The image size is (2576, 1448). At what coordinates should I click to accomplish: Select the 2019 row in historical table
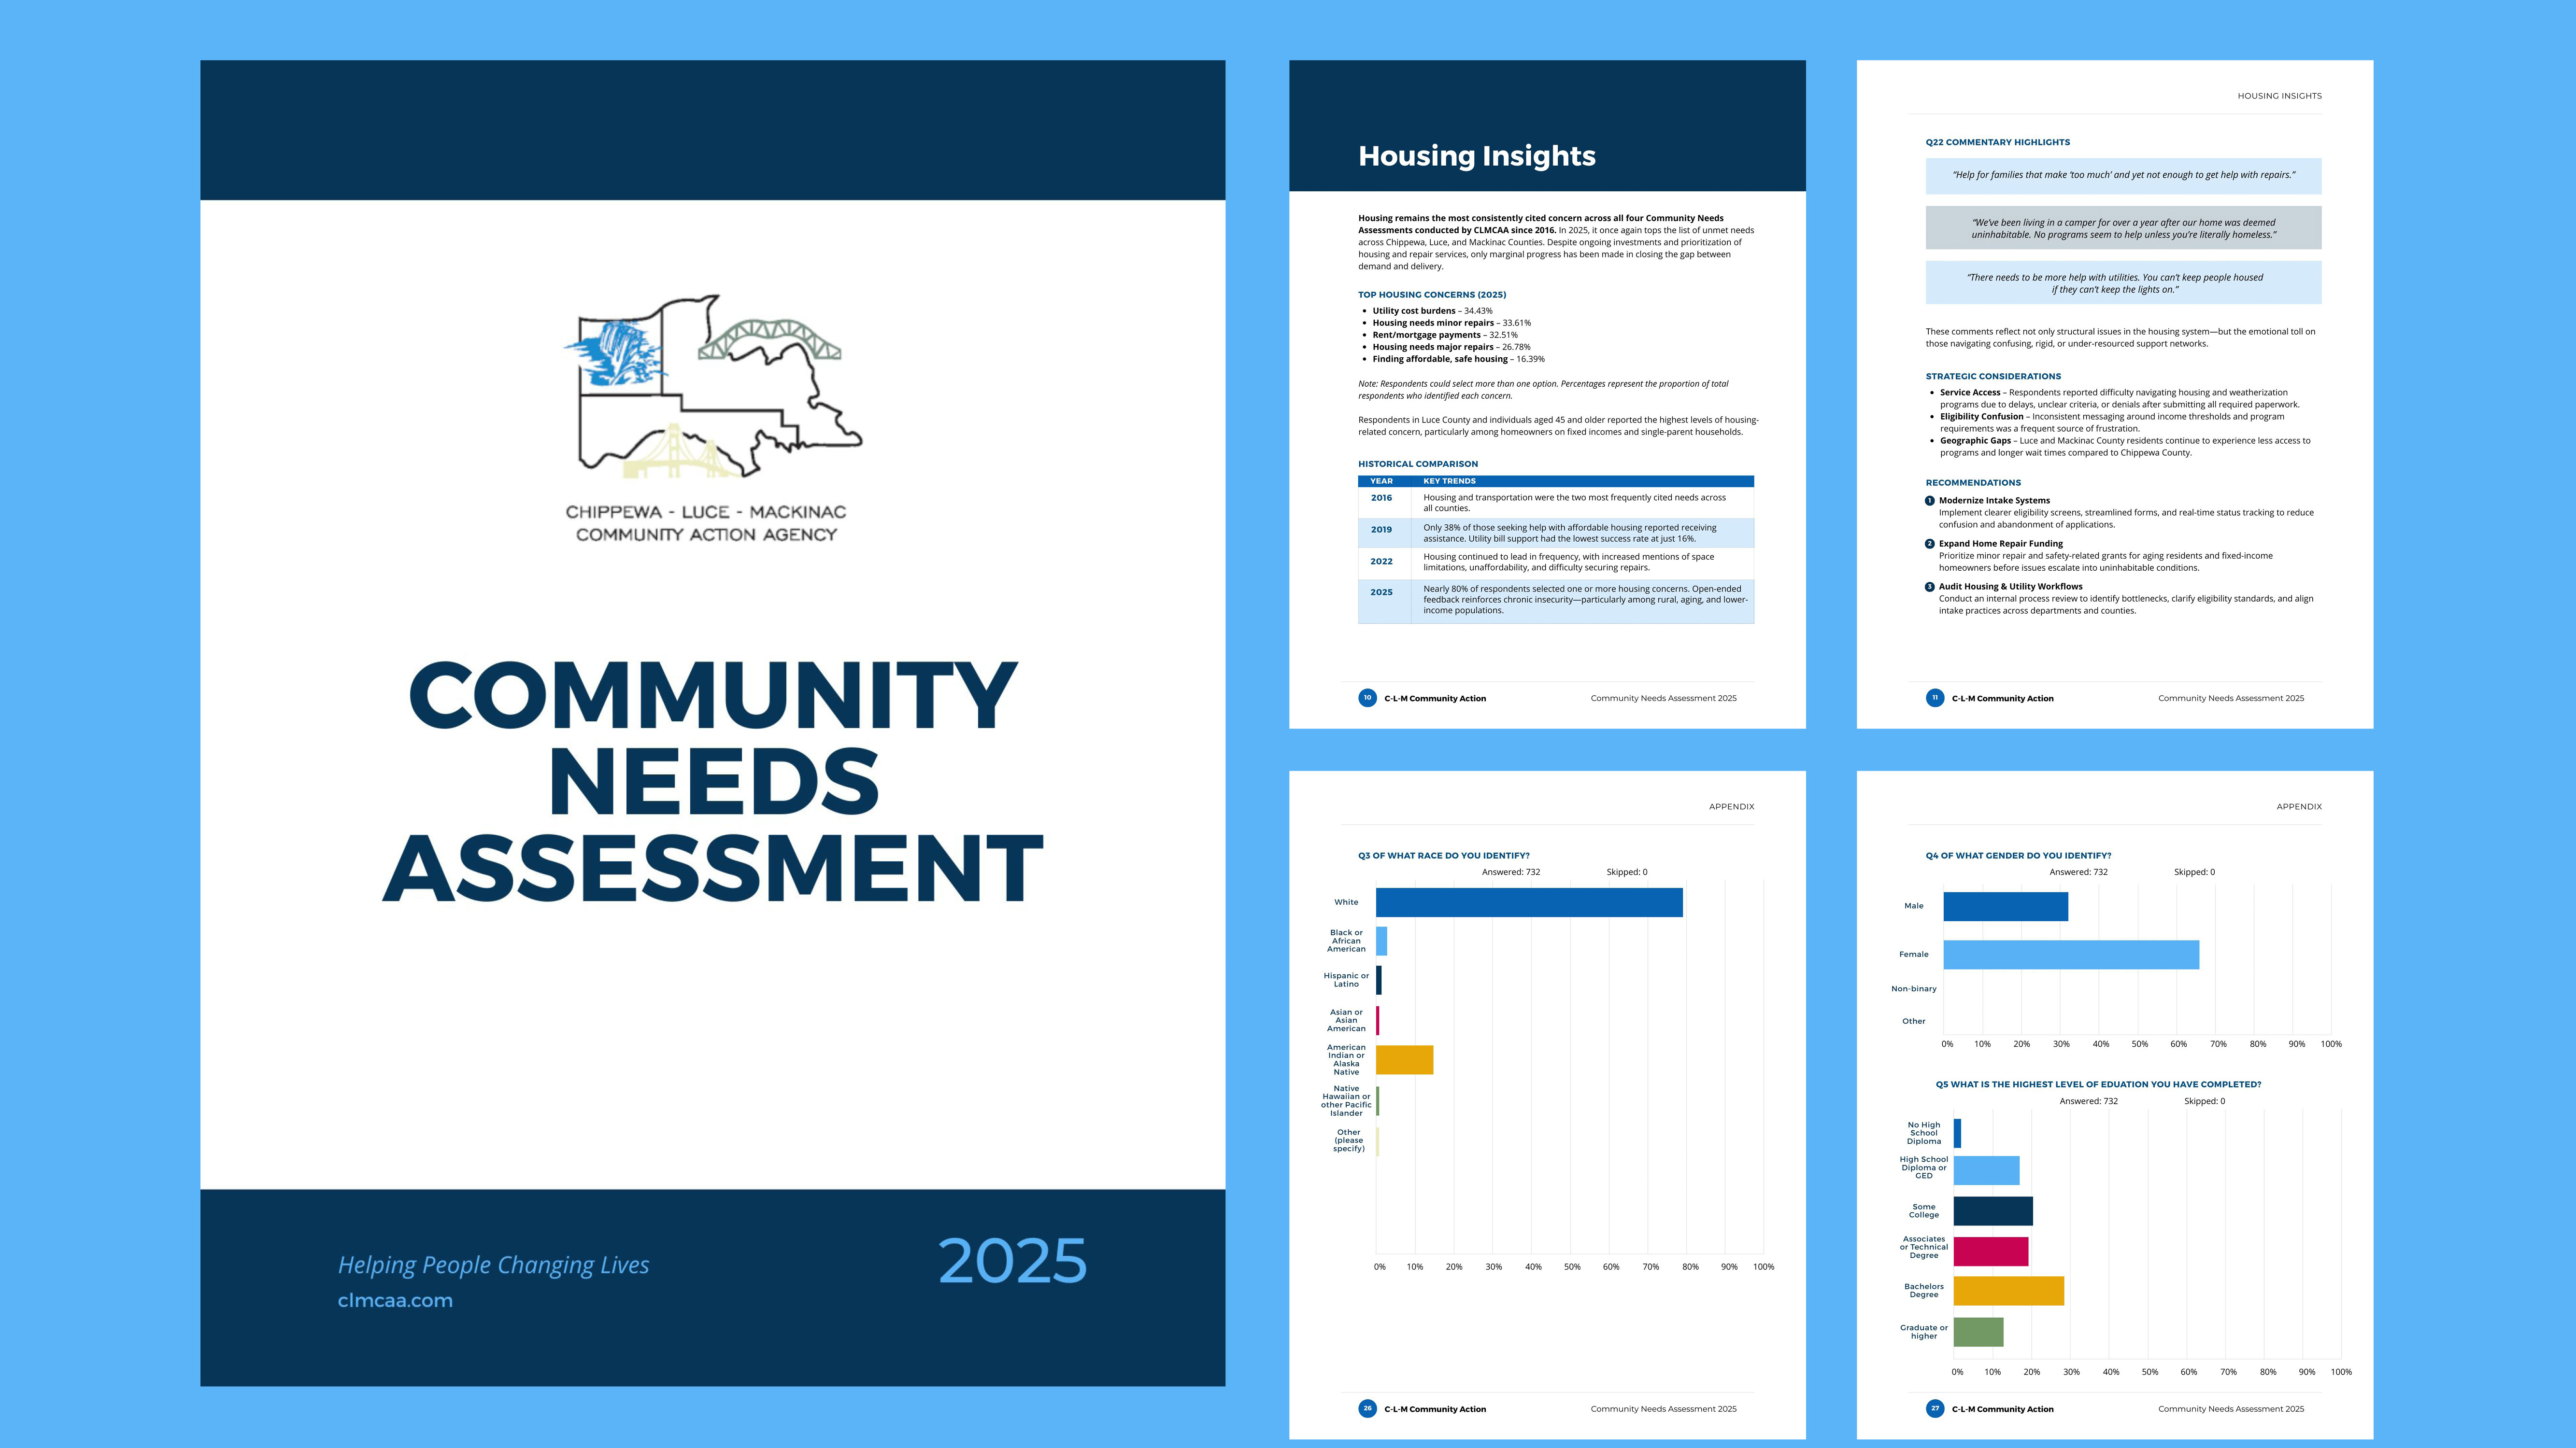[x=1555, y=533]
